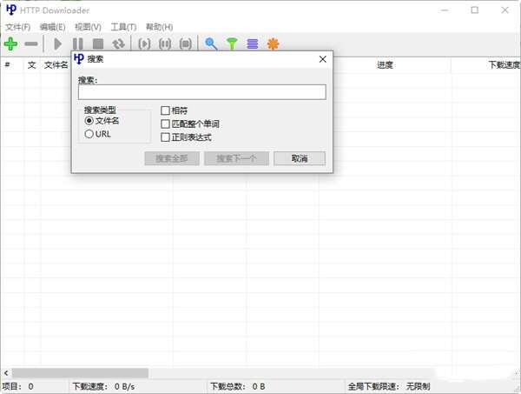Open the 视图(V) menu
Screen dimensions: 521x394
click(88, 27)
